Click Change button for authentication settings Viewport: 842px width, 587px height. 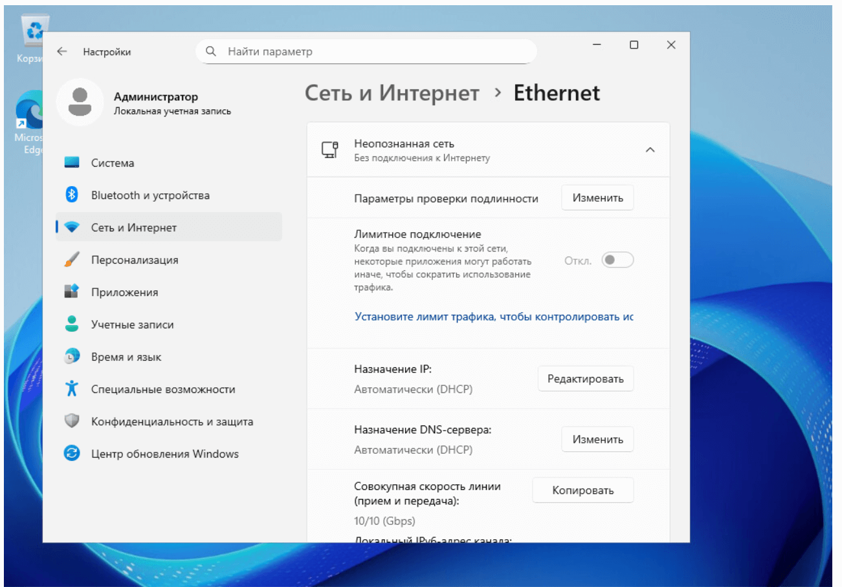click(x=597, y=198)
